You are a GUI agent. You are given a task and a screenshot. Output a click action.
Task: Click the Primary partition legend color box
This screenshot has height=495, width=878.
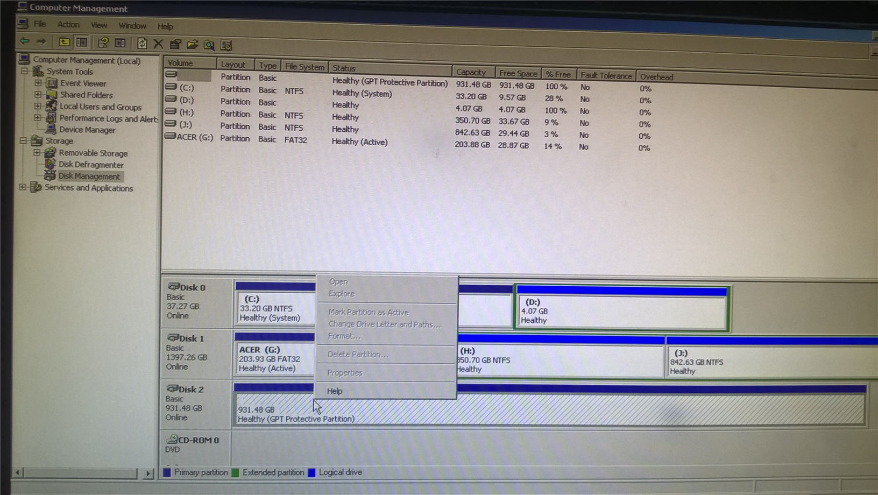167,472
